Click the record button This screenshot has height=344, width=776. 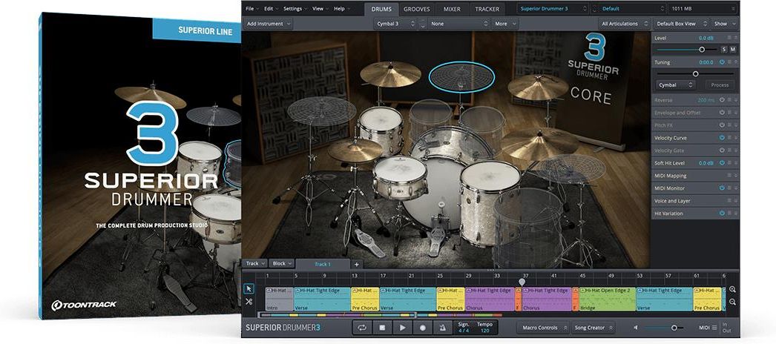[423, 328]
